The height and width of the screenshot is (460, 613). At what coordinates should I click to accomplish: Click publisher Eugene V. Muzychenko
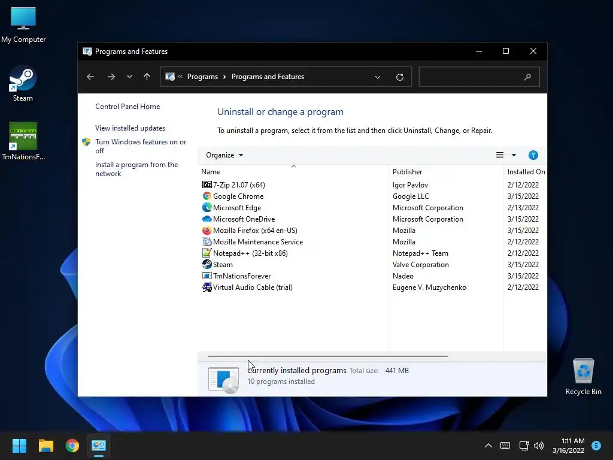(x=429, y=287)
